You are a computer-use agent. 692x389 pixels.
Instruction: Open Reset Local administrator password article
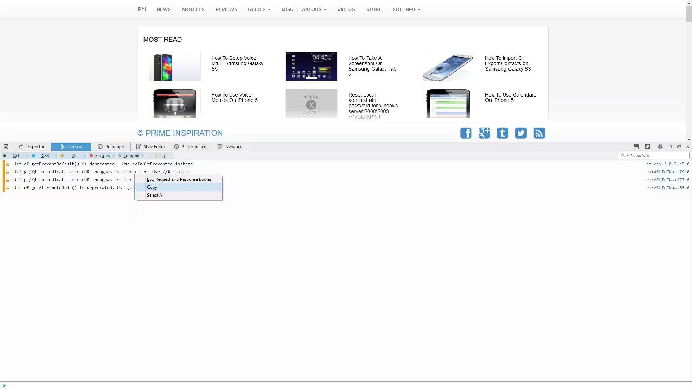pyautogui.click(x=373, y=106)
